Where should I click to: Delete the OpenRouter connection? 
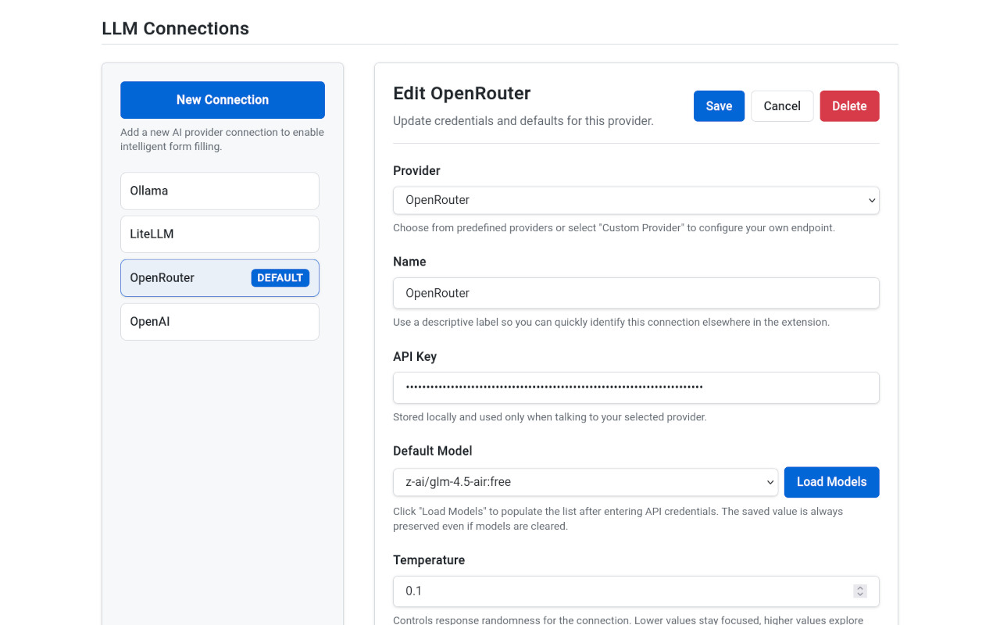click(x=849, y=106)
